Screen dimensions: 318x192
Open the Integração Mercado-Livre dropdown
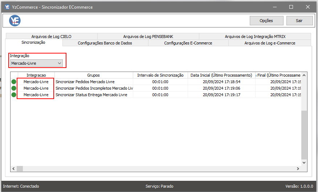[x=37, y=63]
